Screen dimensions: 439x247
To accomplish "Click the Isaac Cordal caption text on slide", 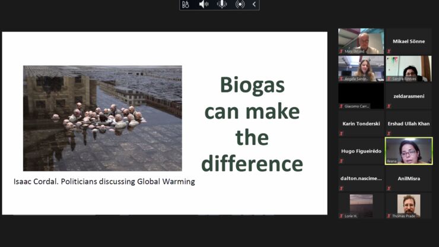I will [x=104, y=182].
